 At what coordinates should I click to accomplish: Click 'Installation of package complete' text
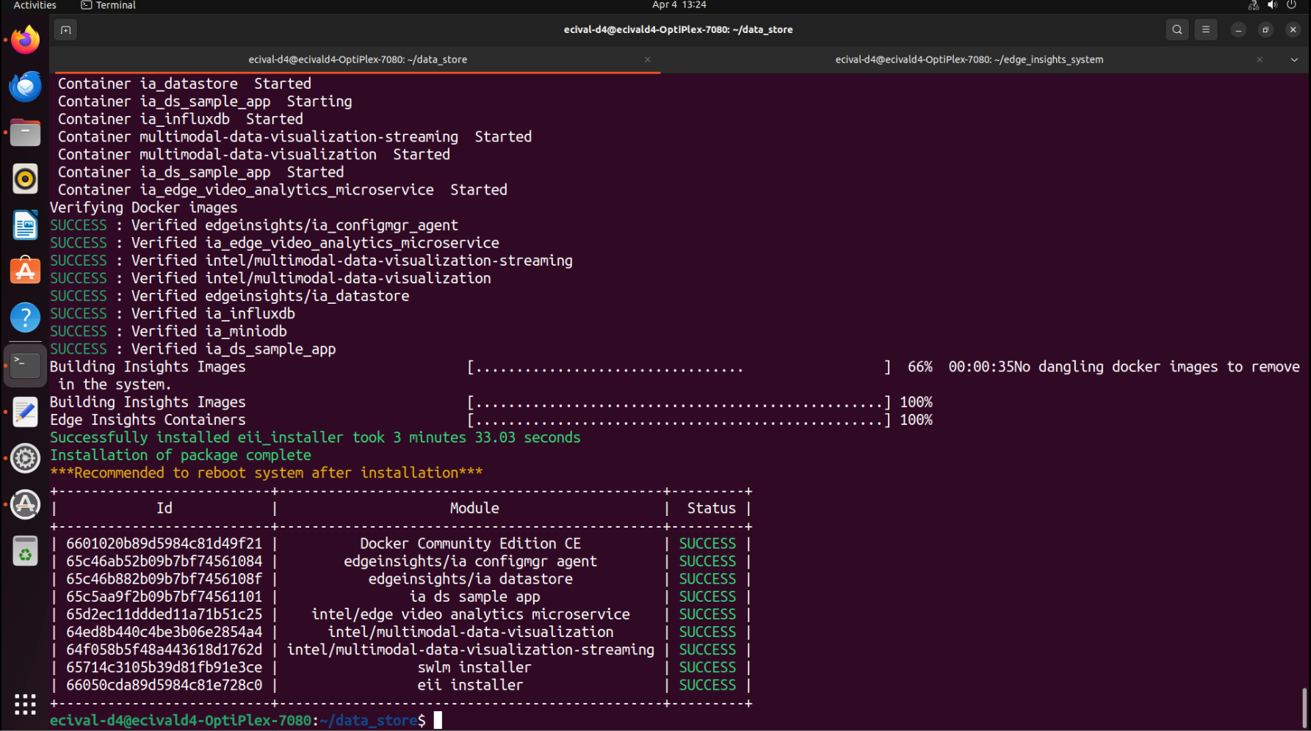[x=181, y=455]
